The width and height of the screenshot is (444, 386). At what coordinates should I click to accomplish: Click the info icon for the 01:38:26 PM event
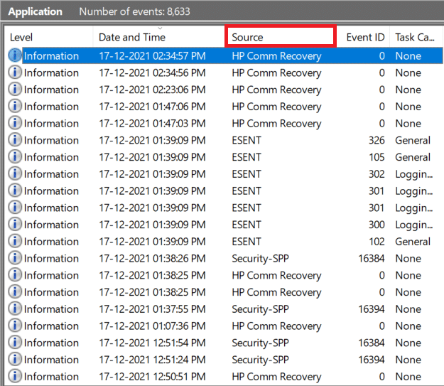point(15,259)
